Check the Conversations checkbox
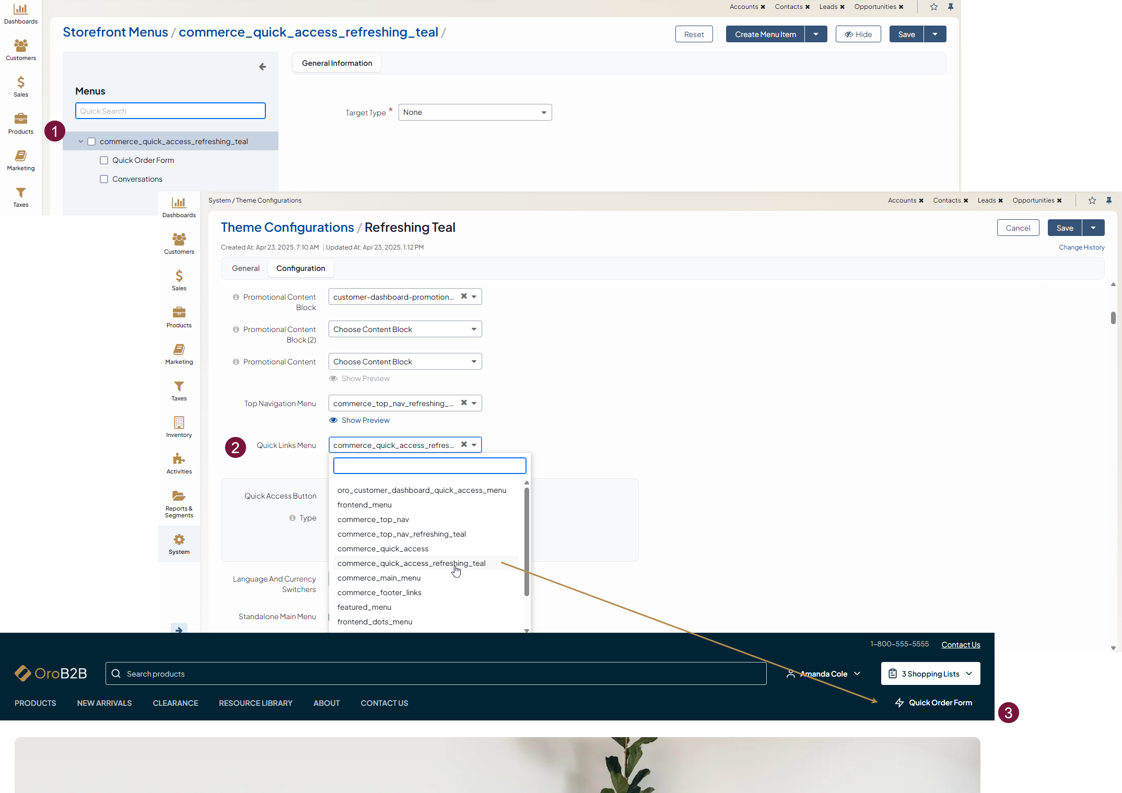Viewport: 1122px width, 793px height. tap(104, 179)
